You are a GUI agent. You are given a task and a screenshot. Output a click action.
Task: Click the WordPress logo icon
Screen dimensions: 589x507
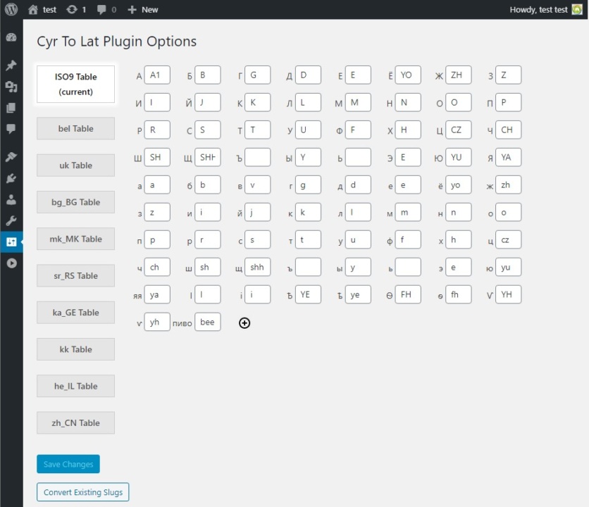(x=11, y=9)
